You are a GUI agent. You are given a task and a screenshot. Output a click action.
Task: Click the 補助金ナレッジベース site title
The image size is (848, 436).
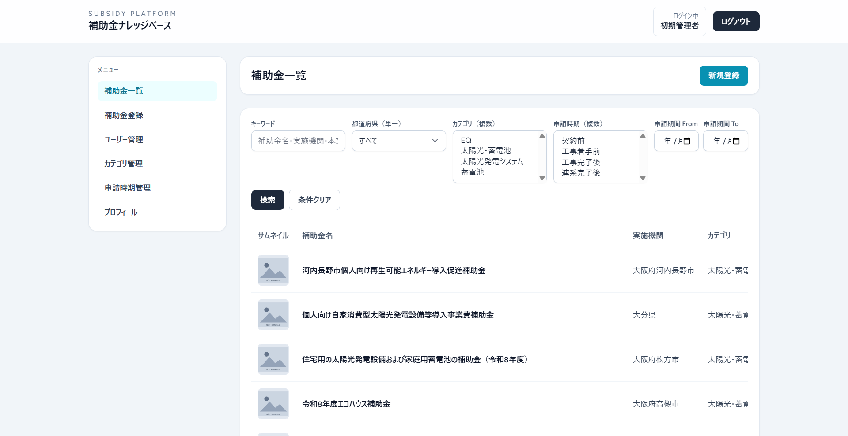pyautogui.click(x=130, y=26)
